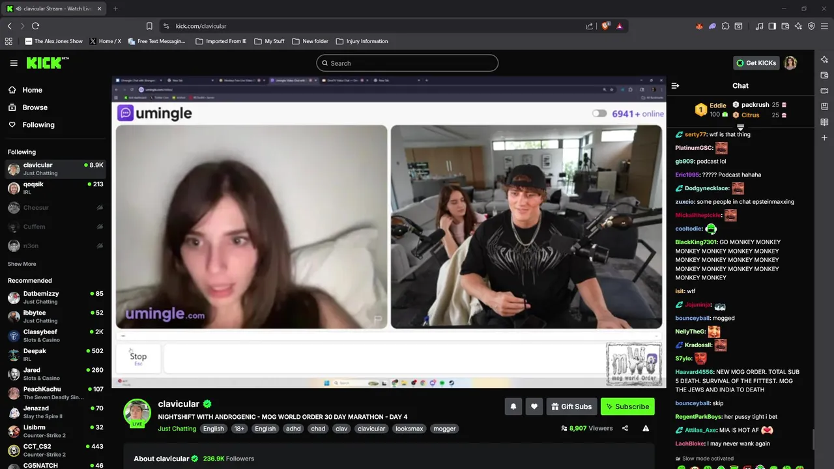The height and width of the screenshot is (469, 834).
Task: Open The Alex Jones Show bookmark
Action: tap(54, 41)
